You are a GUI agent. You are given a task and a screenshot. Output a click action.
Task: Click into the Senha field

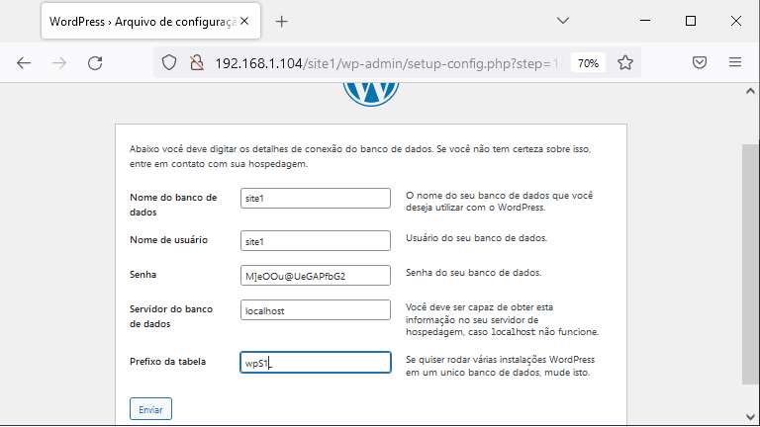pos(316,276)
